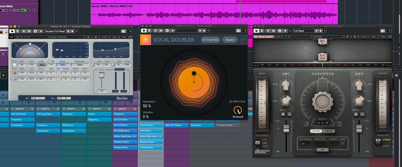Viewport: 402px width, 167px height.
Task: Click the Doubler2 plugin bypass power icon
Action: click(x=12, y=31)
